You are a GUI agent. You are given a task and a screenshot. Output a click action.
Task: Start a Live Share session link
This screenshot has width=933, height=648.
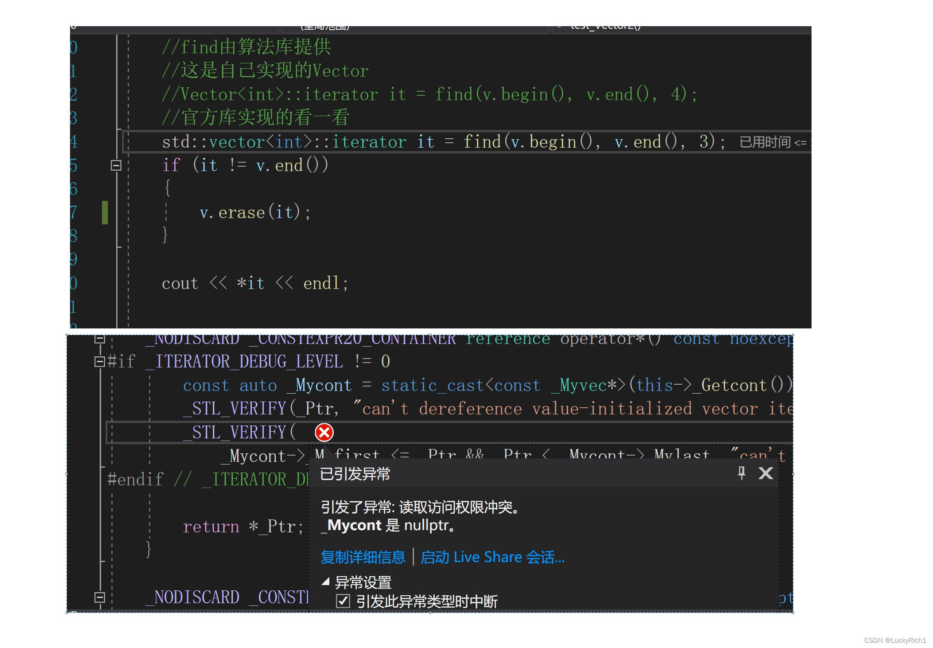point(492,557)
